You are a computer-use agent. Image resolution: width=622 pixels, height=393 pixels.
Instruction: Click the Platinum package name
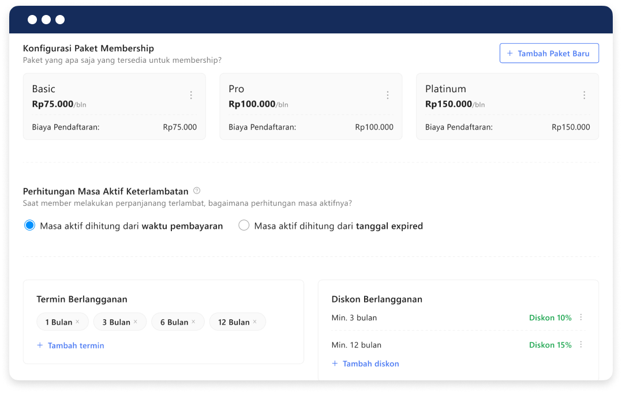[x=445, y=89]
